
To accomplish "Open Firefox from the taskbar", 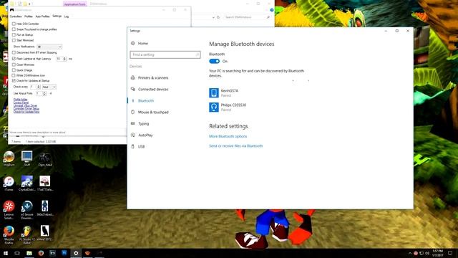I will [x=41, y=253].
